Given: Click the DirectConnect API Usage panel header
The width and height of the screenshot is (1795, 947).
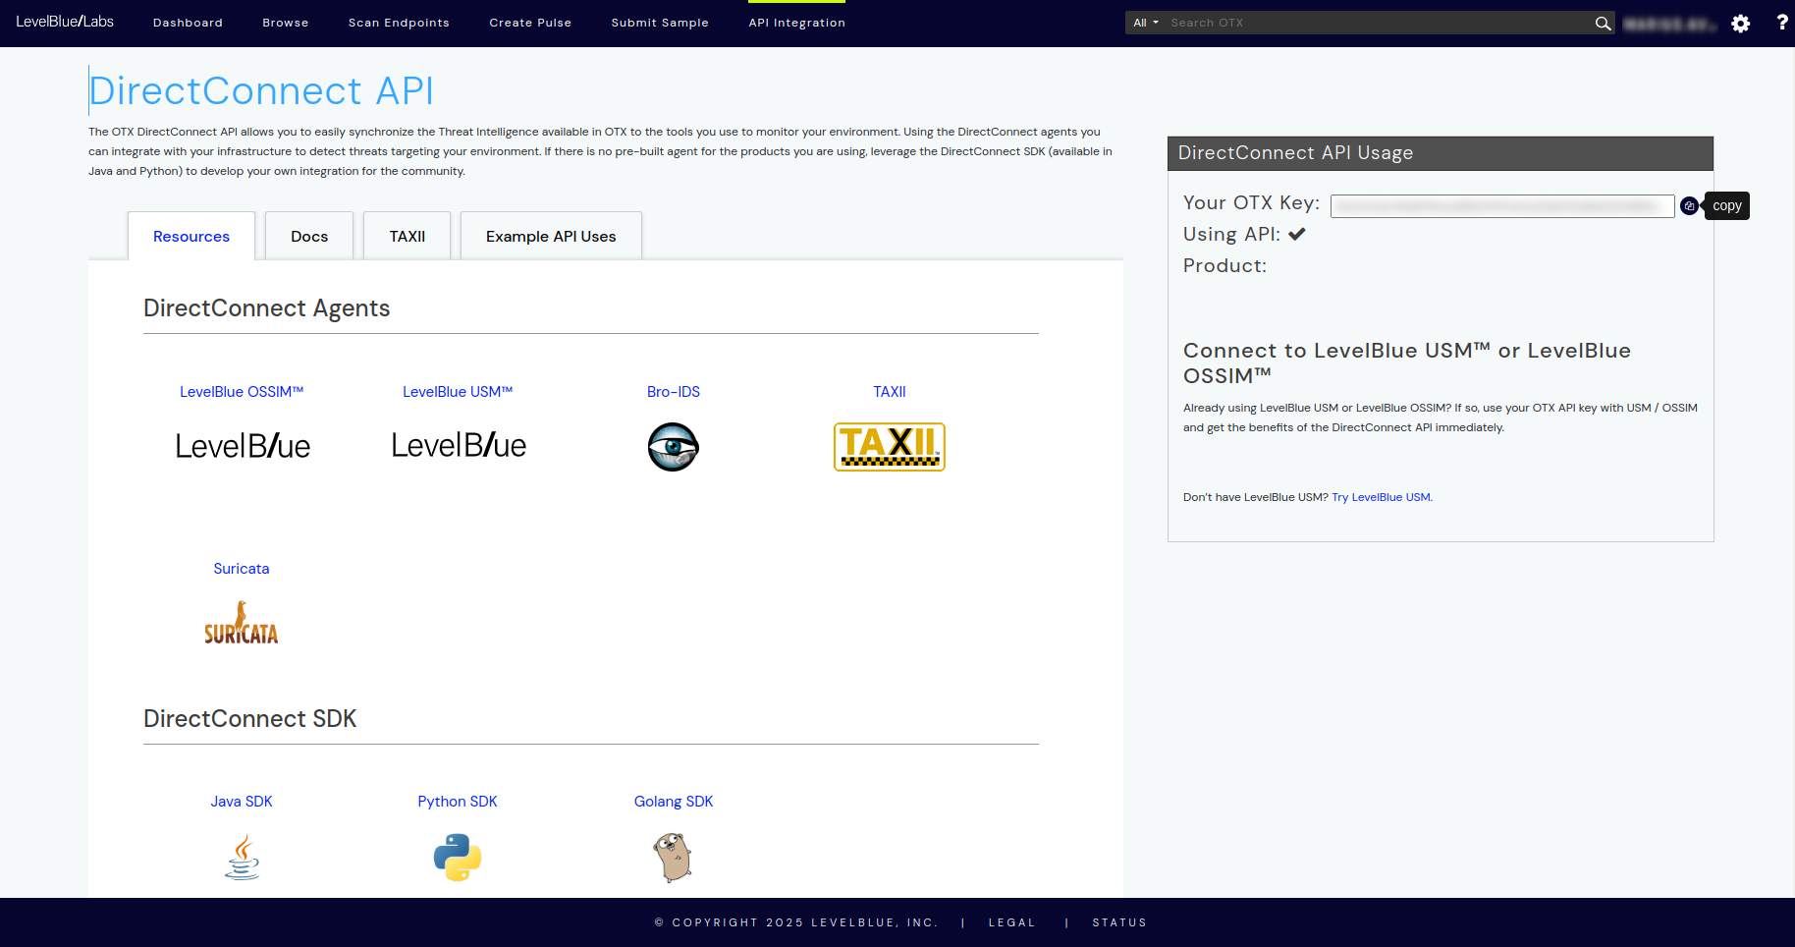Looking at the screenshot, I should (1441, 153).
